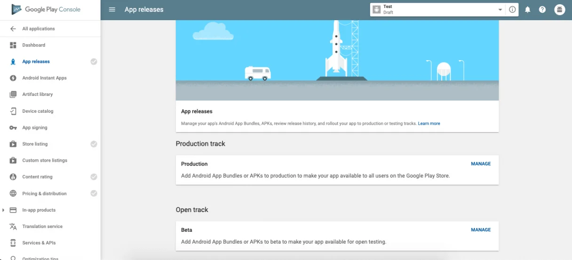Click the Custom store listings icon
Screen dimensions: 572x260
pyautogui.click(x=13, y=160)
